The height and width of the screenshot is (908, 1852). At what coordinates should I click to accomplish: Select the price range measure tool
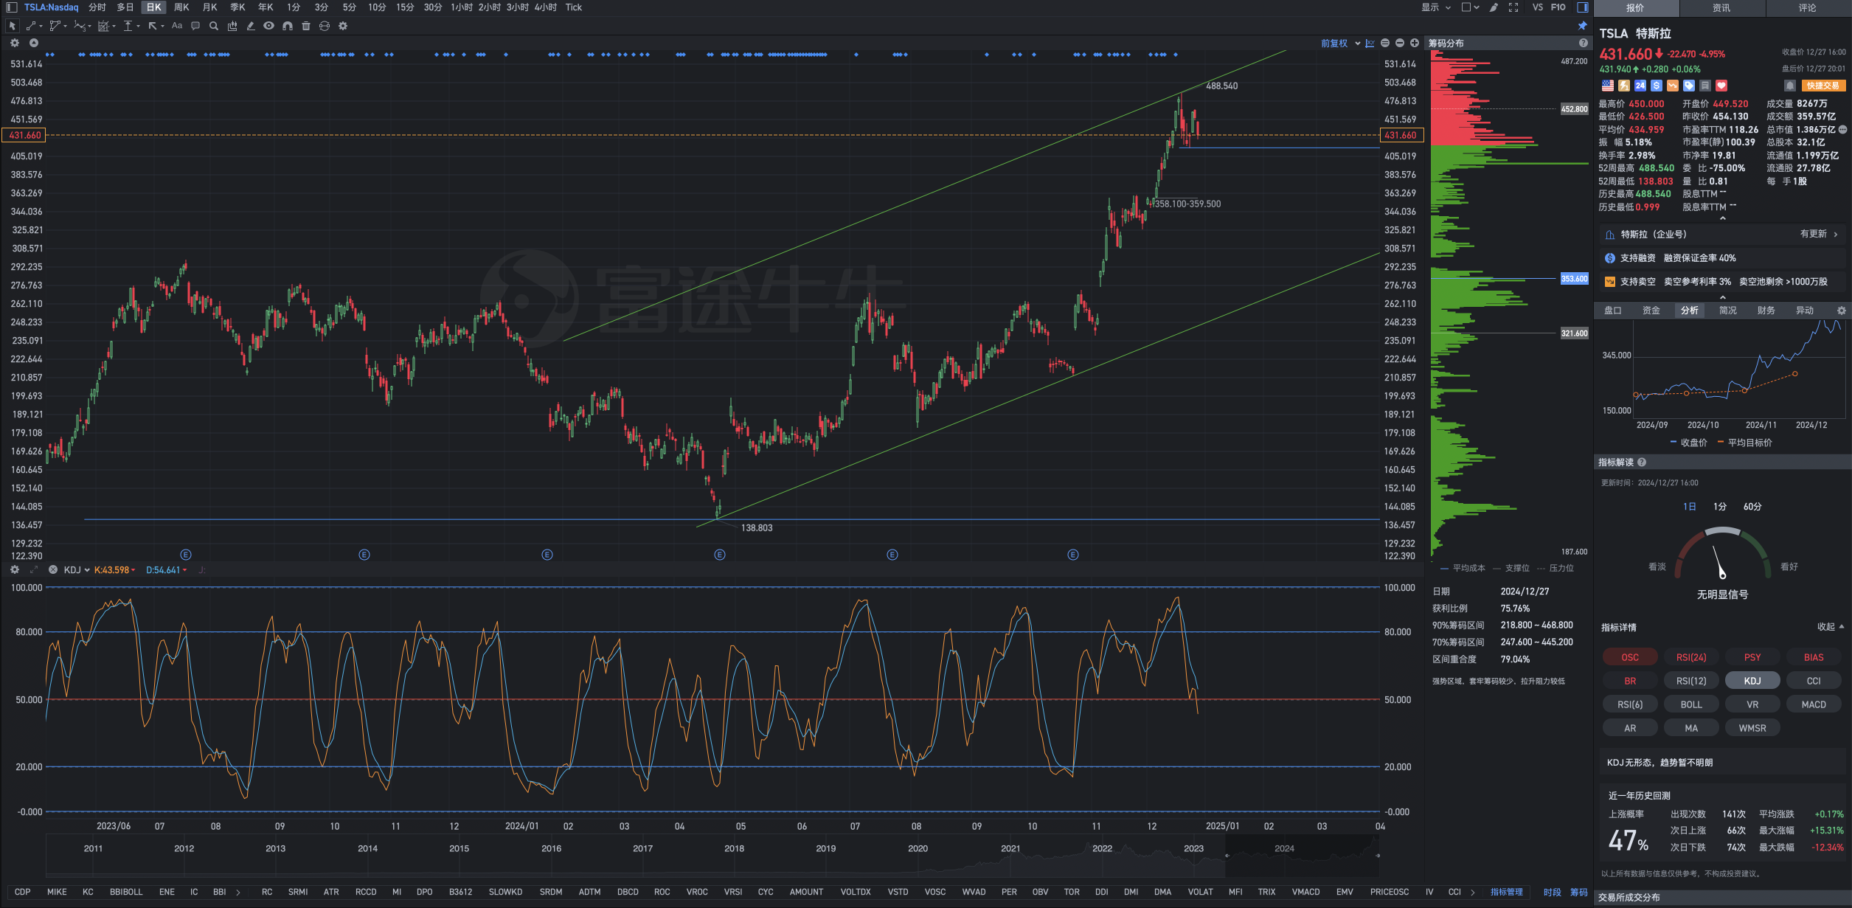128,26
